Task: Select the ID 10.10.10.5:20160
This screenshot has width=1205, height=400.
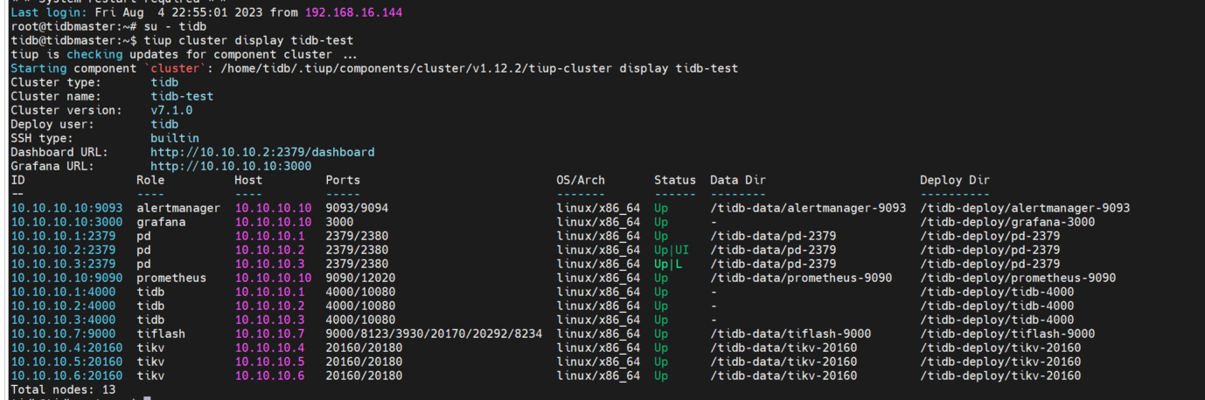Action: (x=66, y=362)
